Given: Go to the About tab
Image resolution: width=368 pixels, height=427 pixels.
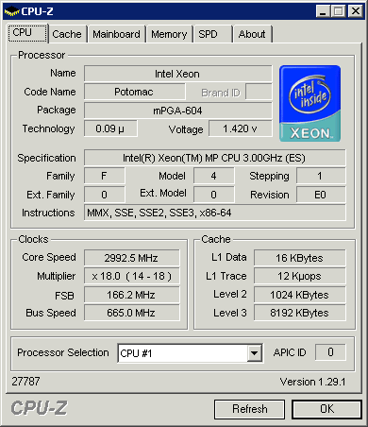Looking at the screenshot, I should pos(252,34).
